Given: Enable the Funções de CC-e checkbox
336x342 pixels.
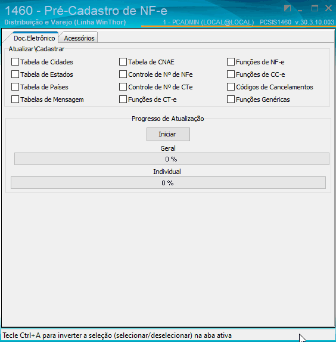Looking at the screenshot, I should point(231,74).
